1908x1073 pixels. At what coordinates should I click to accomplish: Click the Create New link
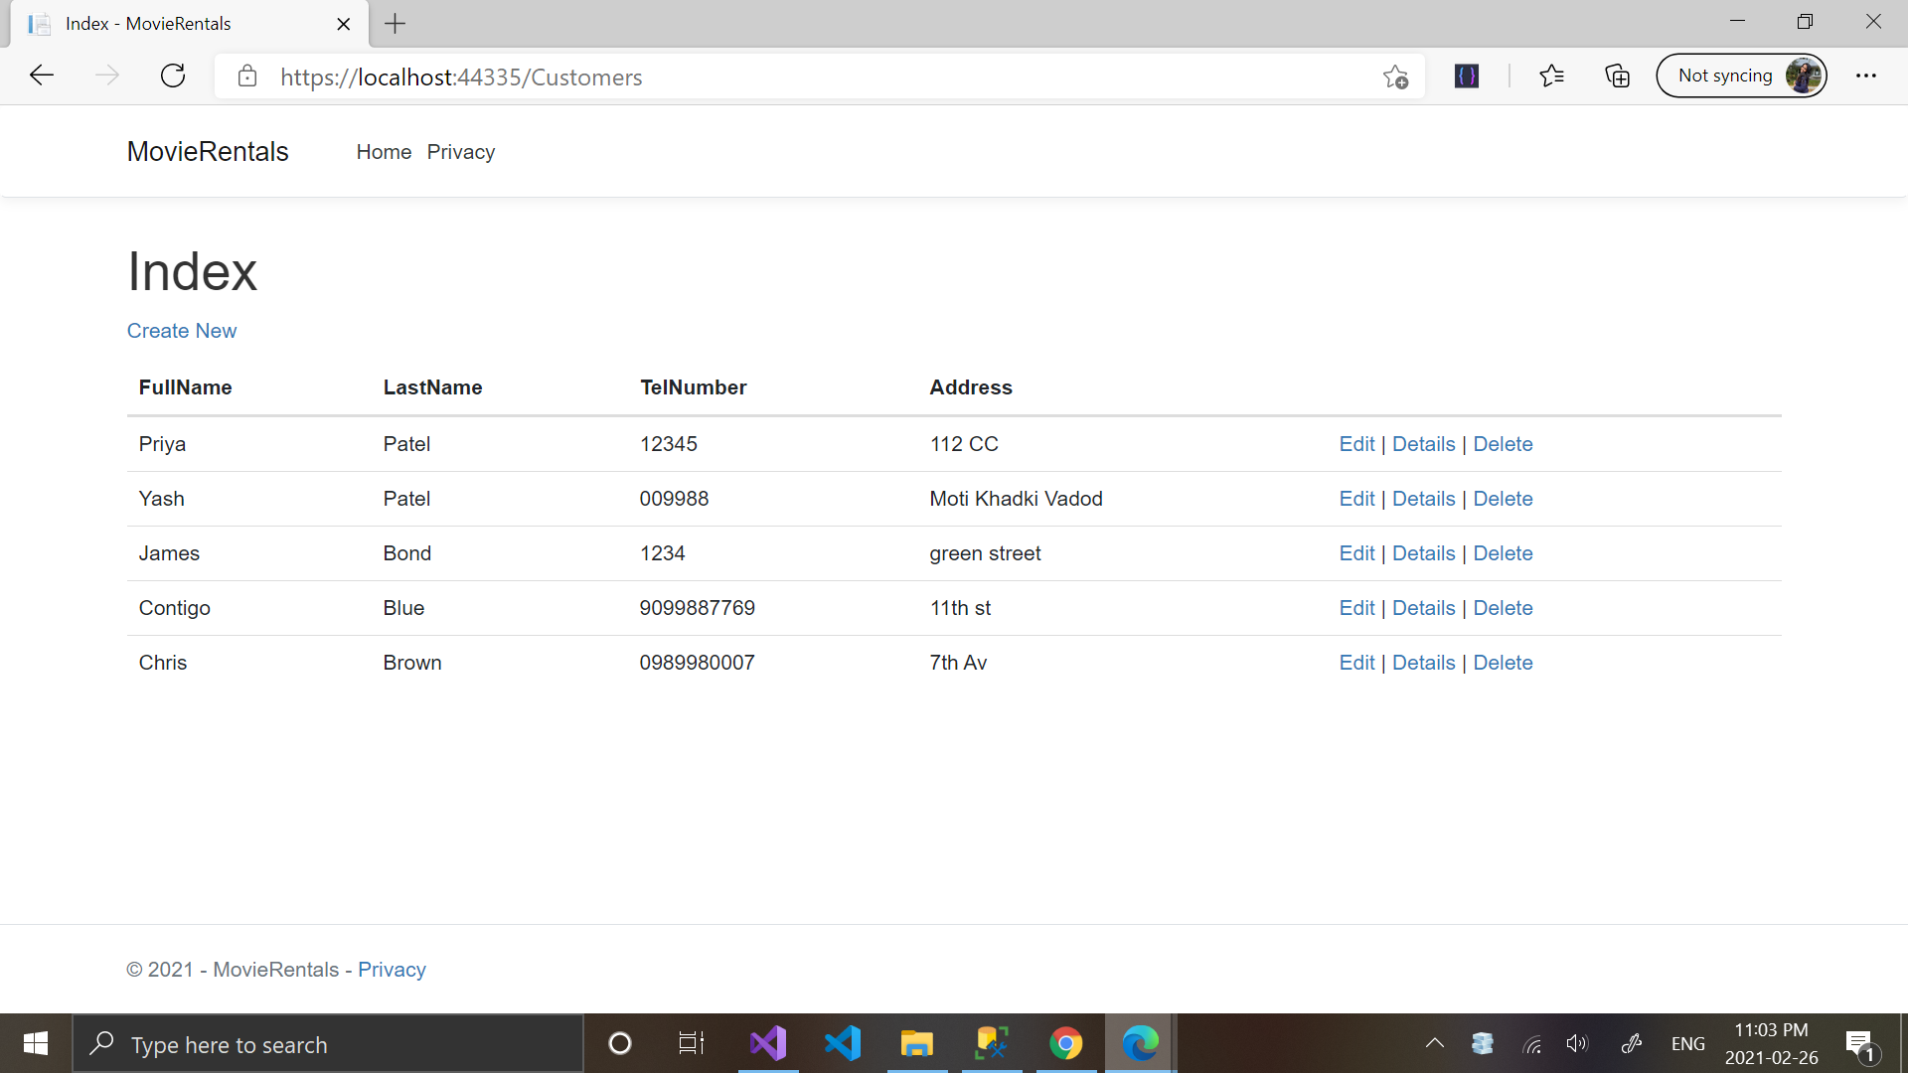pyautogui.click(x=182, y=331)
